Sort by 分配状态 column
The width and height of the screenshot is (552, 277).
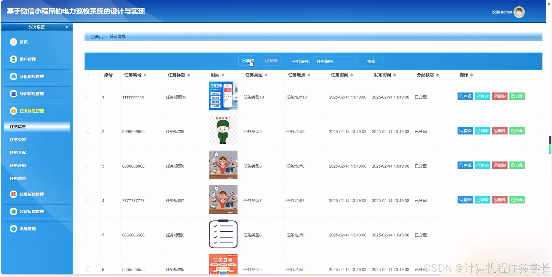(437, 75)
